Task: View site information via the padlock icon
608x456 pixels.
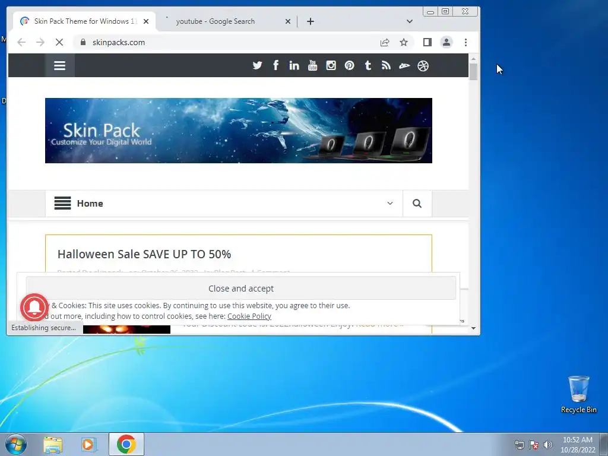Action: tap(83, 42)
